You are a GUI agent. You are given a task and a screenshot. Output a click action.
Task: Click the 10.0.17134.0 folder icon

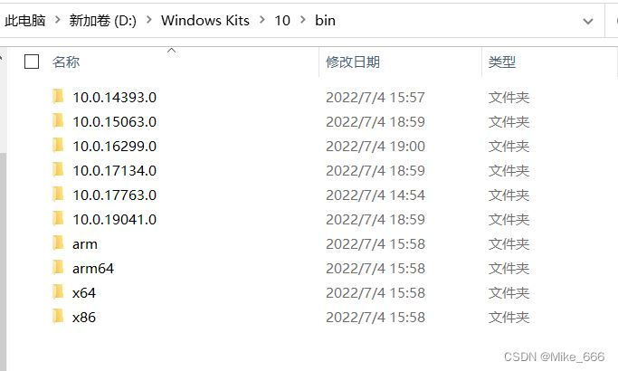(58, 170)
